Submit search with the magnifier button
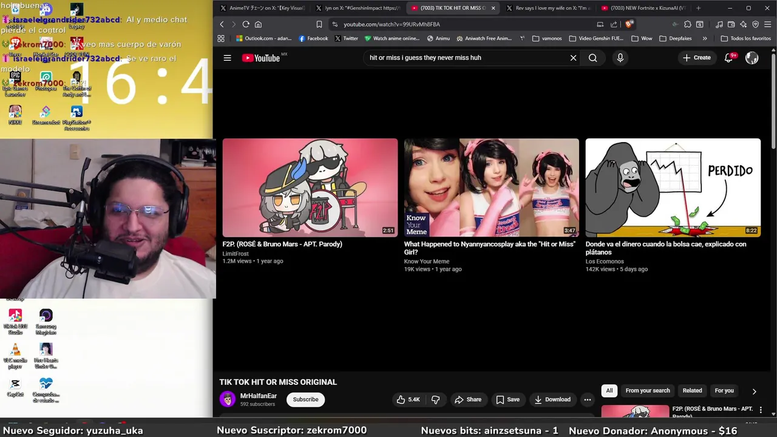The width and height of the screenshot is (777, 437). tap(592, 58)
